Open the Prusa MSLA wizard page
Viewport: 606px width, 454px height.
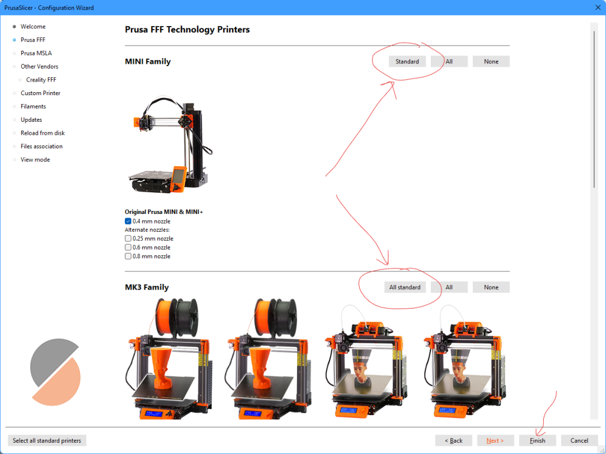36,53
